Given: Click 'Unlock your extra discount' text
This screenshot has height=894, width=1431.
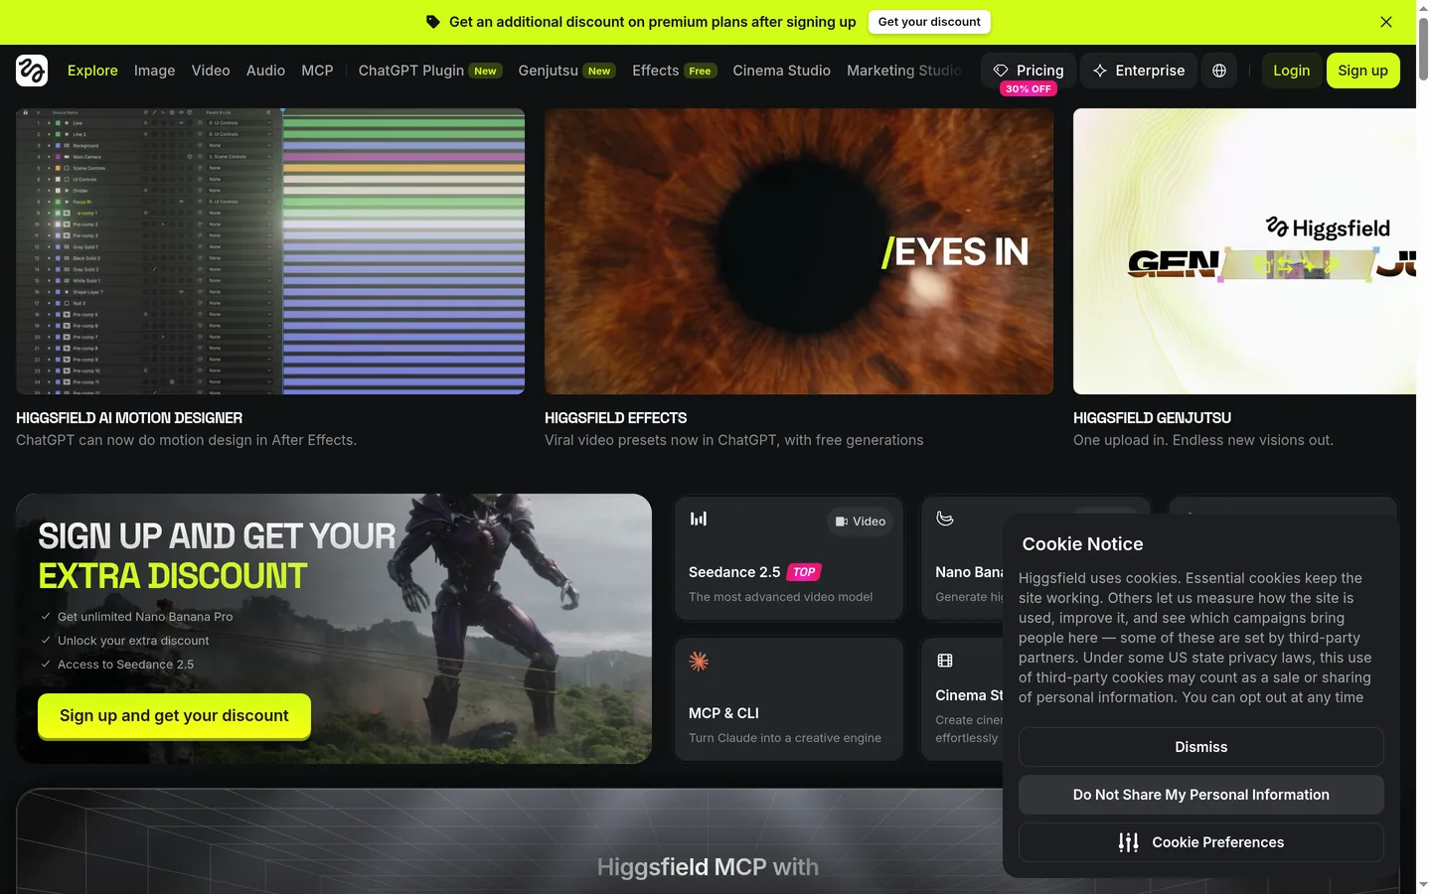Looking at the screenshot, I should tap(133, 641).
